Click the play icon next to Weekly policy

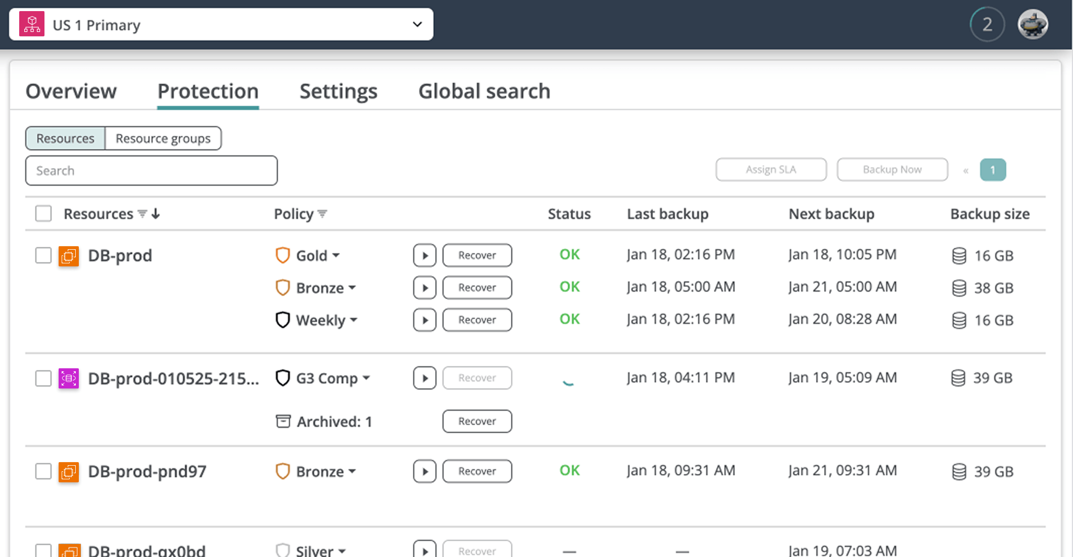tap(424, 320)
